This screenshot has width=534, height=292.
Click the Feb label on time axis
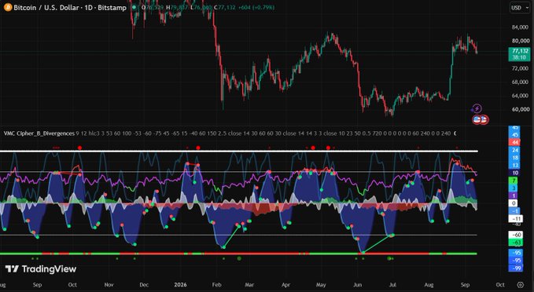click(216, 285)
